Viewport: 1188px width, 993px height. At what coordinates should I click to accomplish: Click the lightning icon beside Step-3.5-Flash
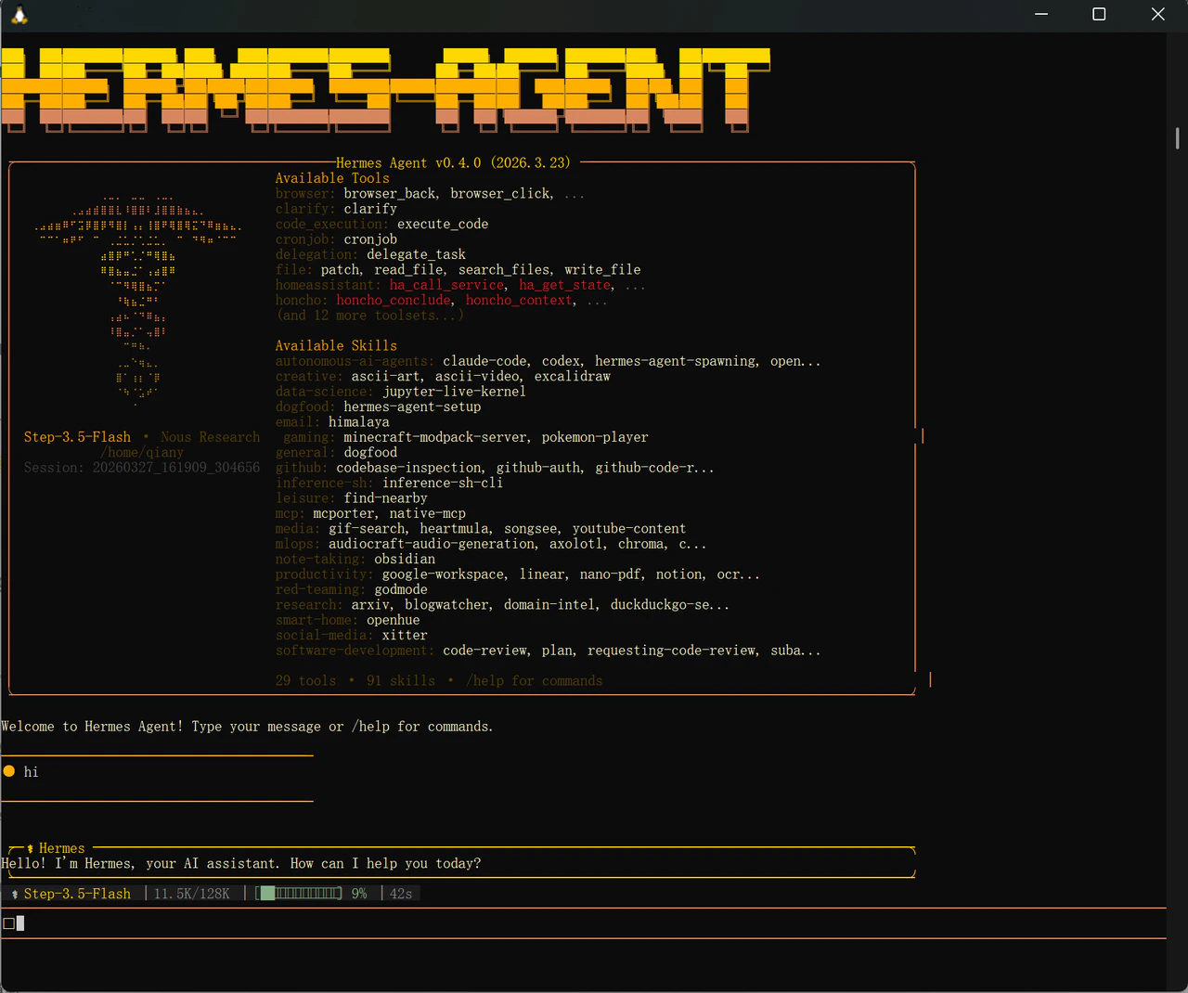click(14, 893)
